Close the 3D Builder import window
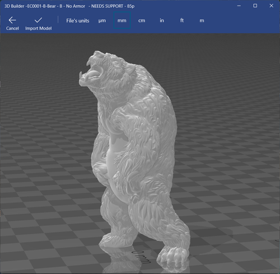This screenshot has width=280, height=274. [272, 6]
